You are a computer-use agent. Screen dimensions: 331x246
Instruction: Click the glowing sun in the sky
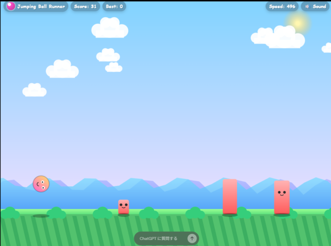tap(298, 22)
